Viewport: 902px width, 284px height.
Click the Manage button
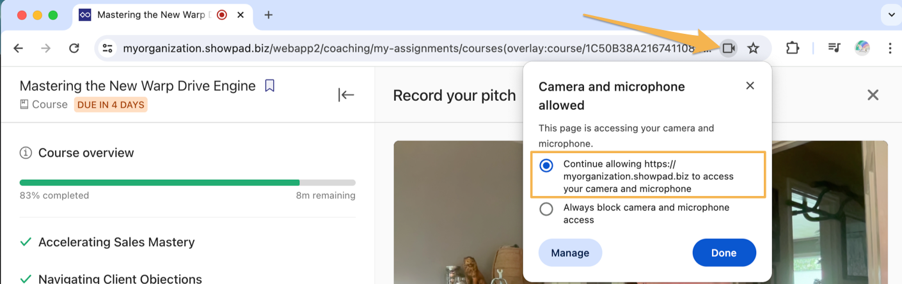tap(570, 253)
